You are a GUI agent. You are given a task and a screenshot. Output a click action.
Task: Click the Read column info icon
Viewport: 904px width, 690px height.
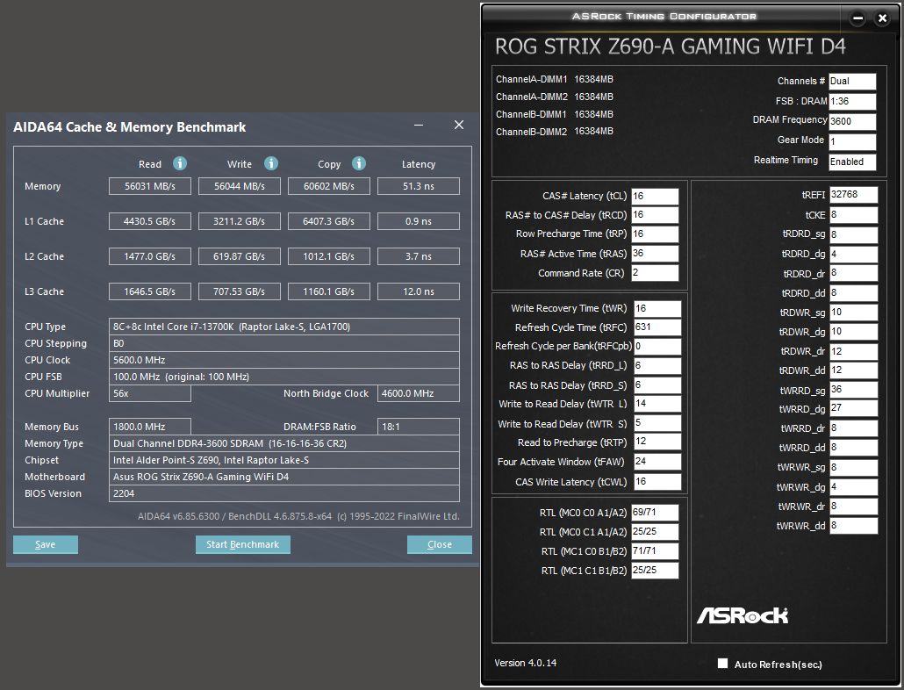point(180,163)
